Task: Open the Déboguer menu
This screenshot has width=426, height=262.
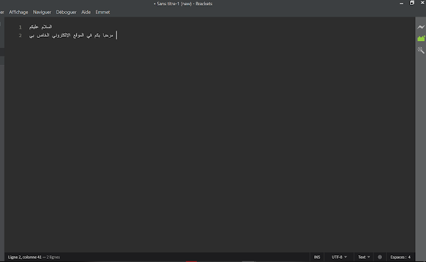Action: pos(67,12)
